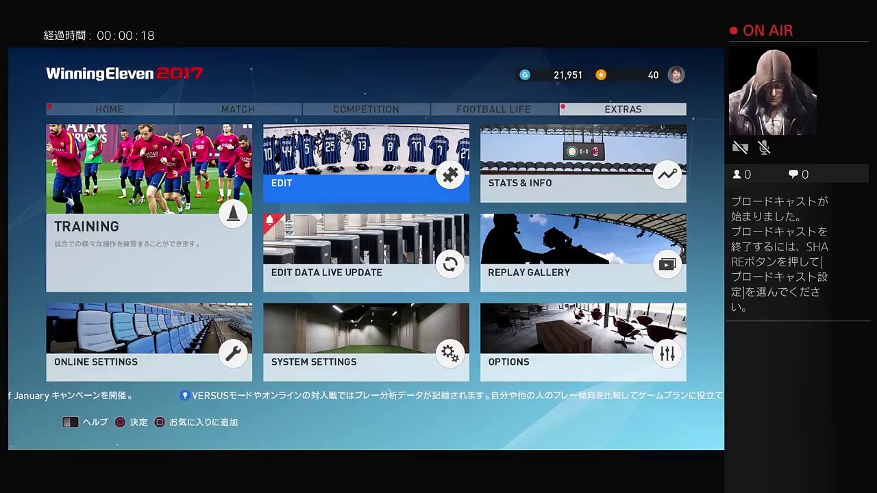The image size is (877, 493).
Task: Open the TRAINING tile
Action: [149, 208]
